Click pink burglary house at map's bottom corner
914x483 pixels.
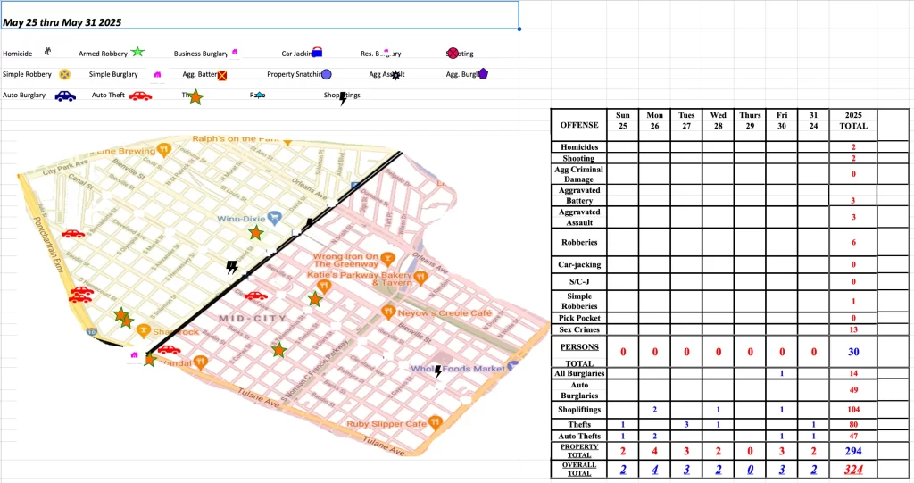coord(135,354)
